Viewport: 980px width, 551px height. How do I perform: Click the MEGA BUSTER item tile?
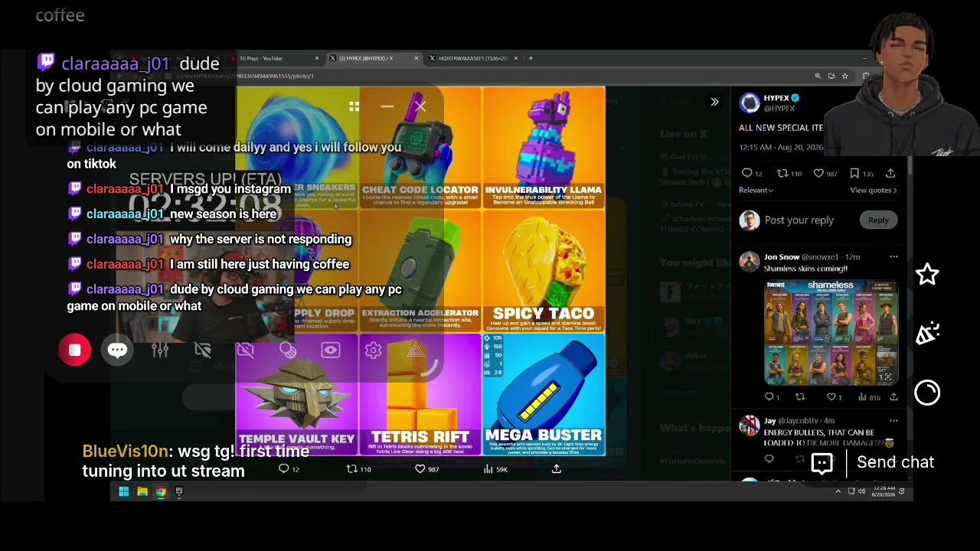[544, 395]
